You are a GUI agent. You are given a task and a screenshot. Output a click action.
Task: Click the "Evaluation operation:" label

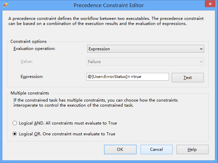[x=34, y=49]
